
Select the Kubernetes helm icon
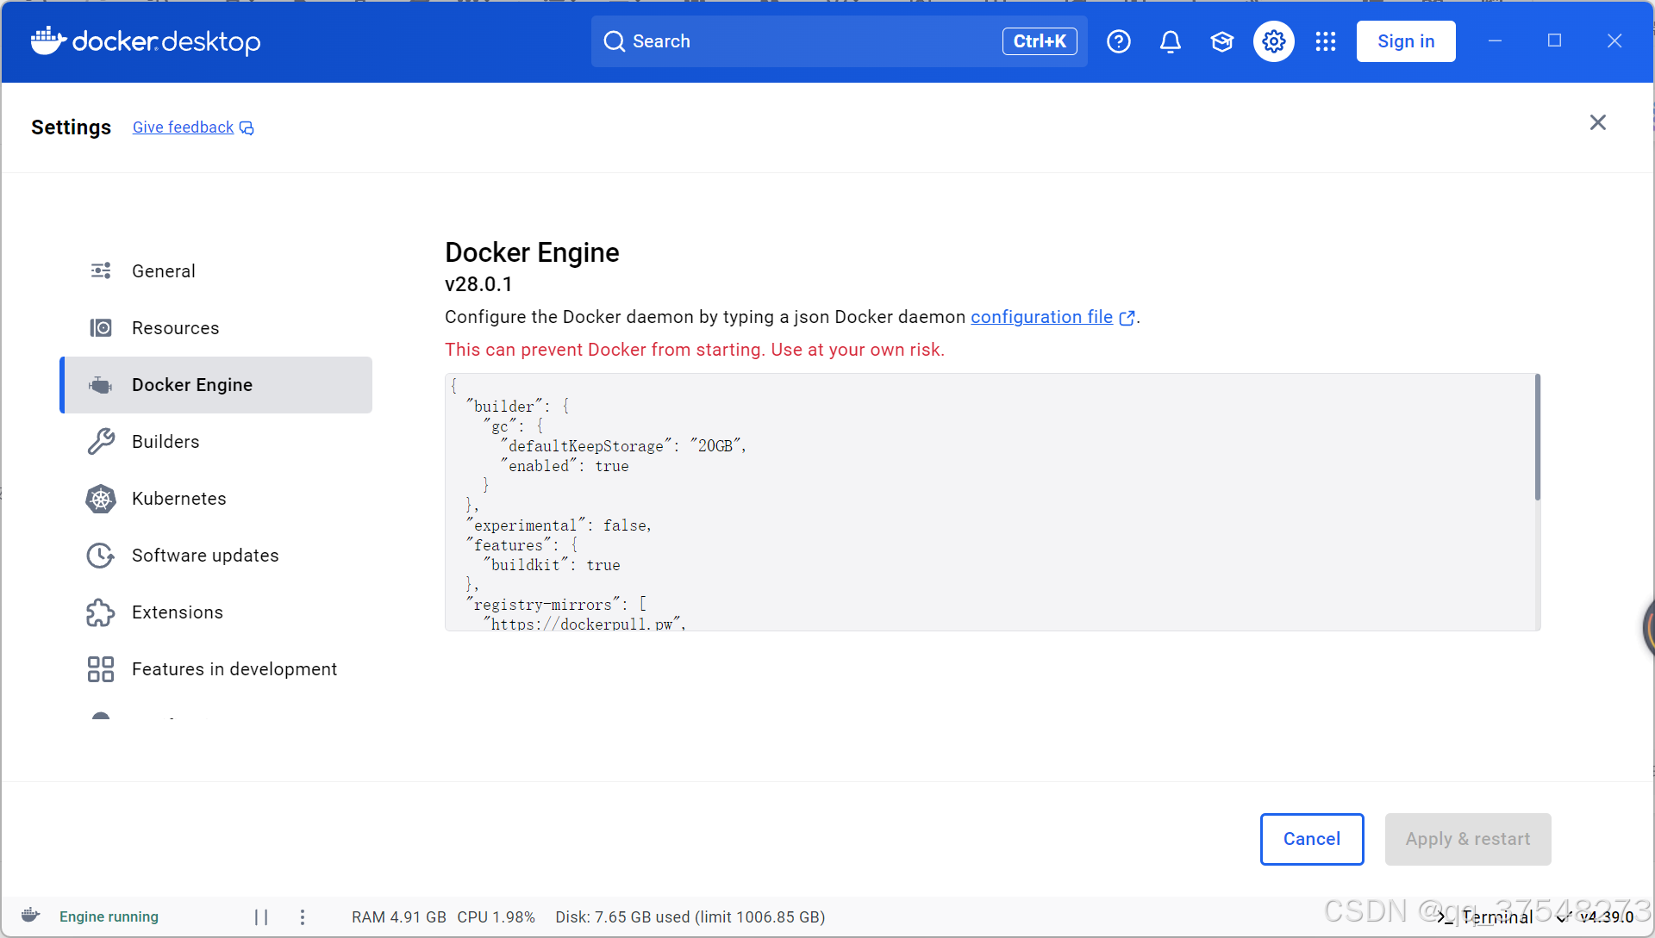(x=101, y=499)
